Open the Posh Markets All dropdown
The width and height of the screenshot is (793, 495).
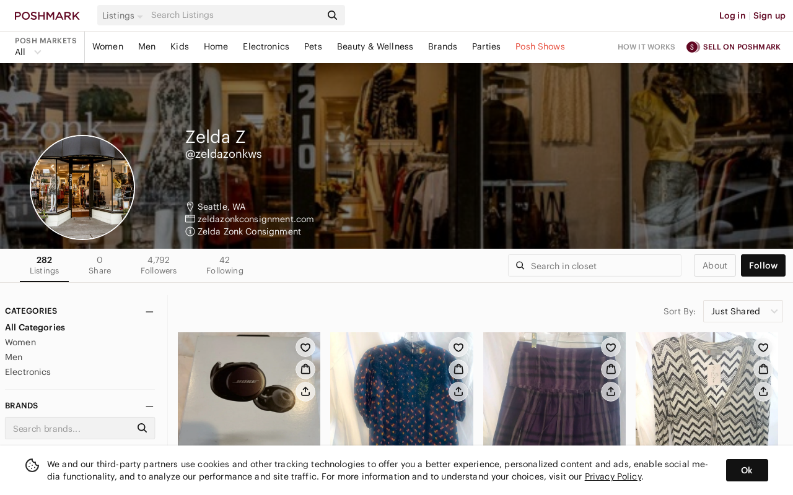[x=28, y=52]
